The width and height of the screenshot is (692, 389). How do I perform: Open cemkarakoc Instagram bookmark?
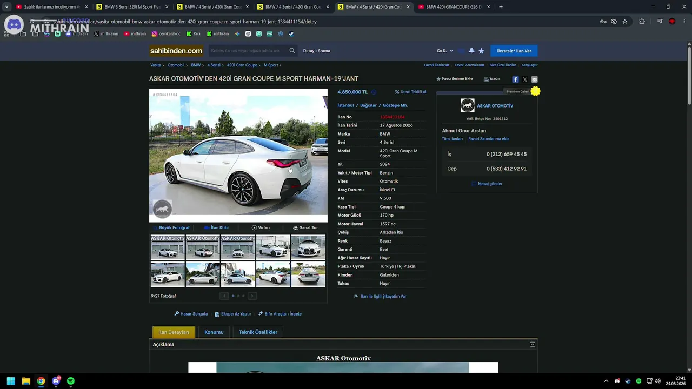166,33
